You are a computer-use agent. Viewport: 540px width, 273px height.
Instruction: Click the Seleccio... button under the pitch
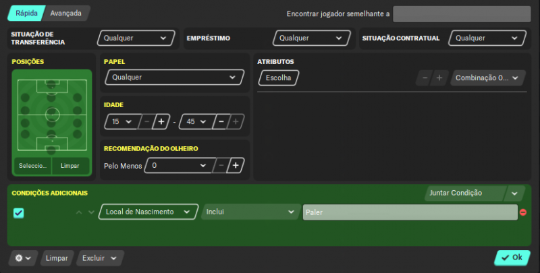[32, 166]
